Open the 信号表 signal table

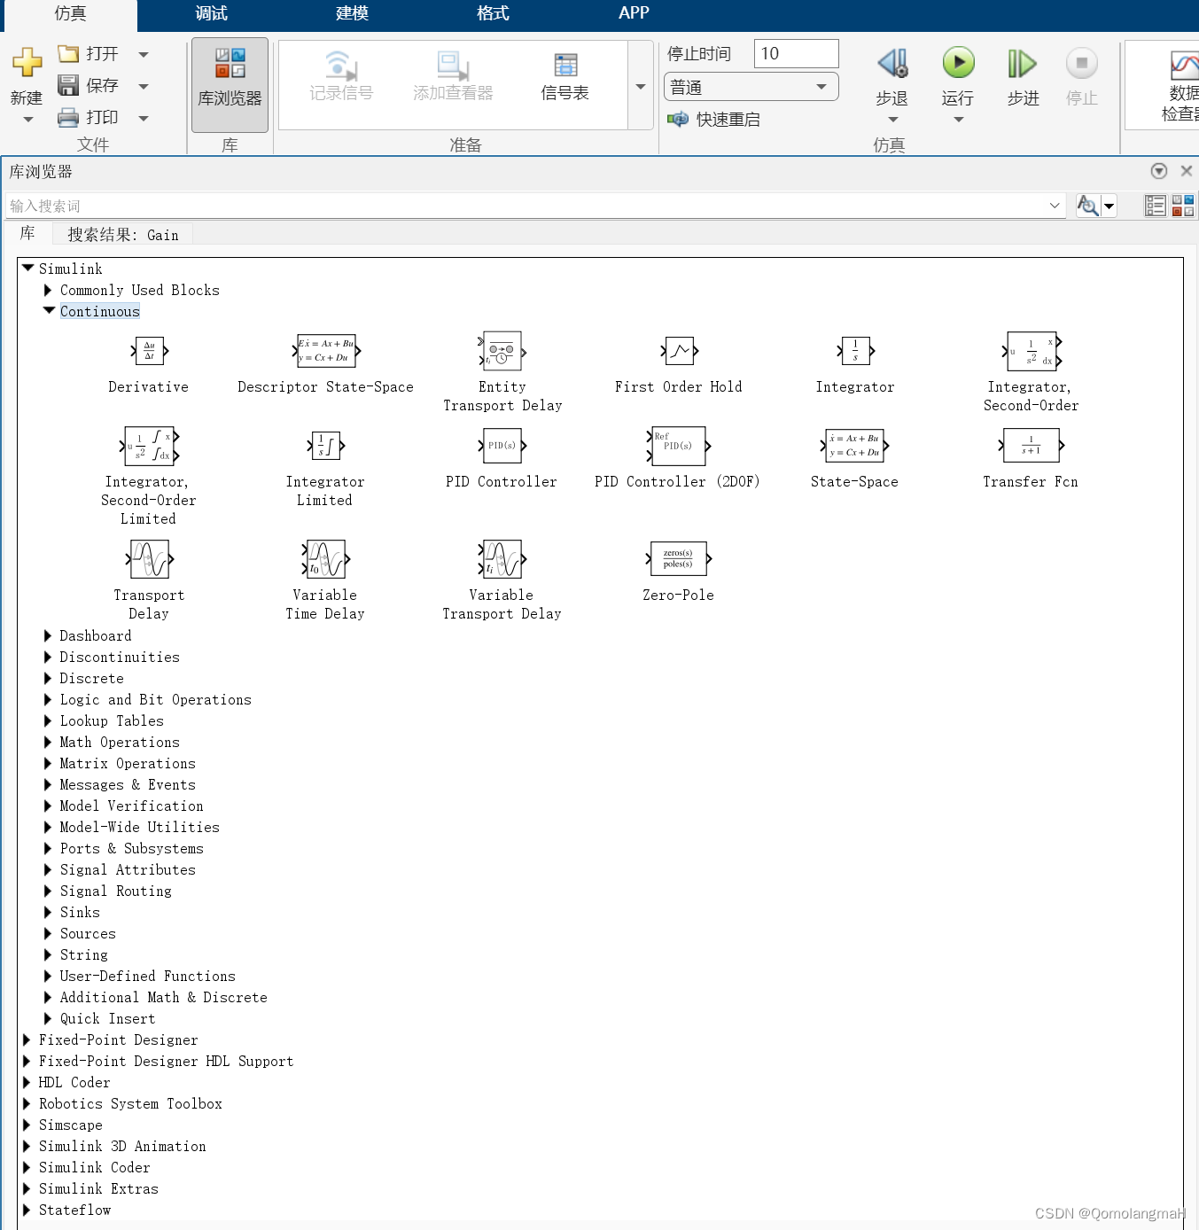pyautogui.click(x=564, y=76)
